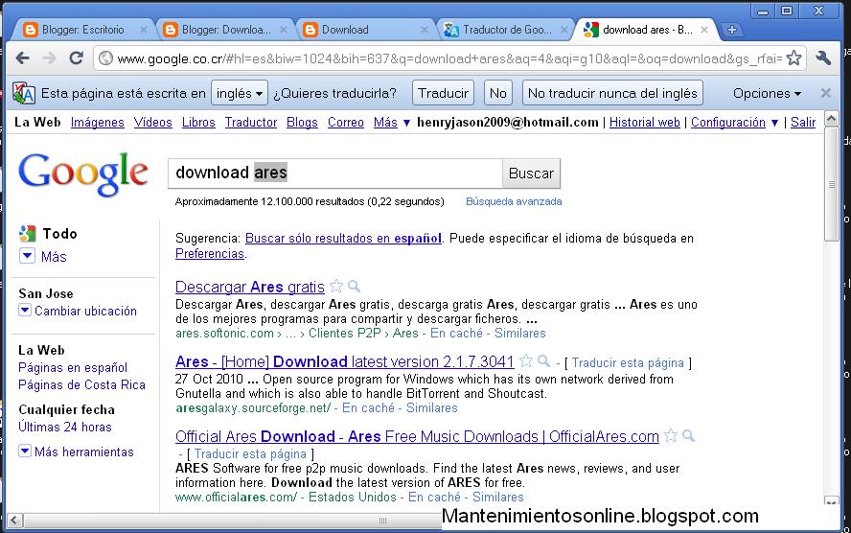Open the Chrome wrench menu

[x=824, y=58]
